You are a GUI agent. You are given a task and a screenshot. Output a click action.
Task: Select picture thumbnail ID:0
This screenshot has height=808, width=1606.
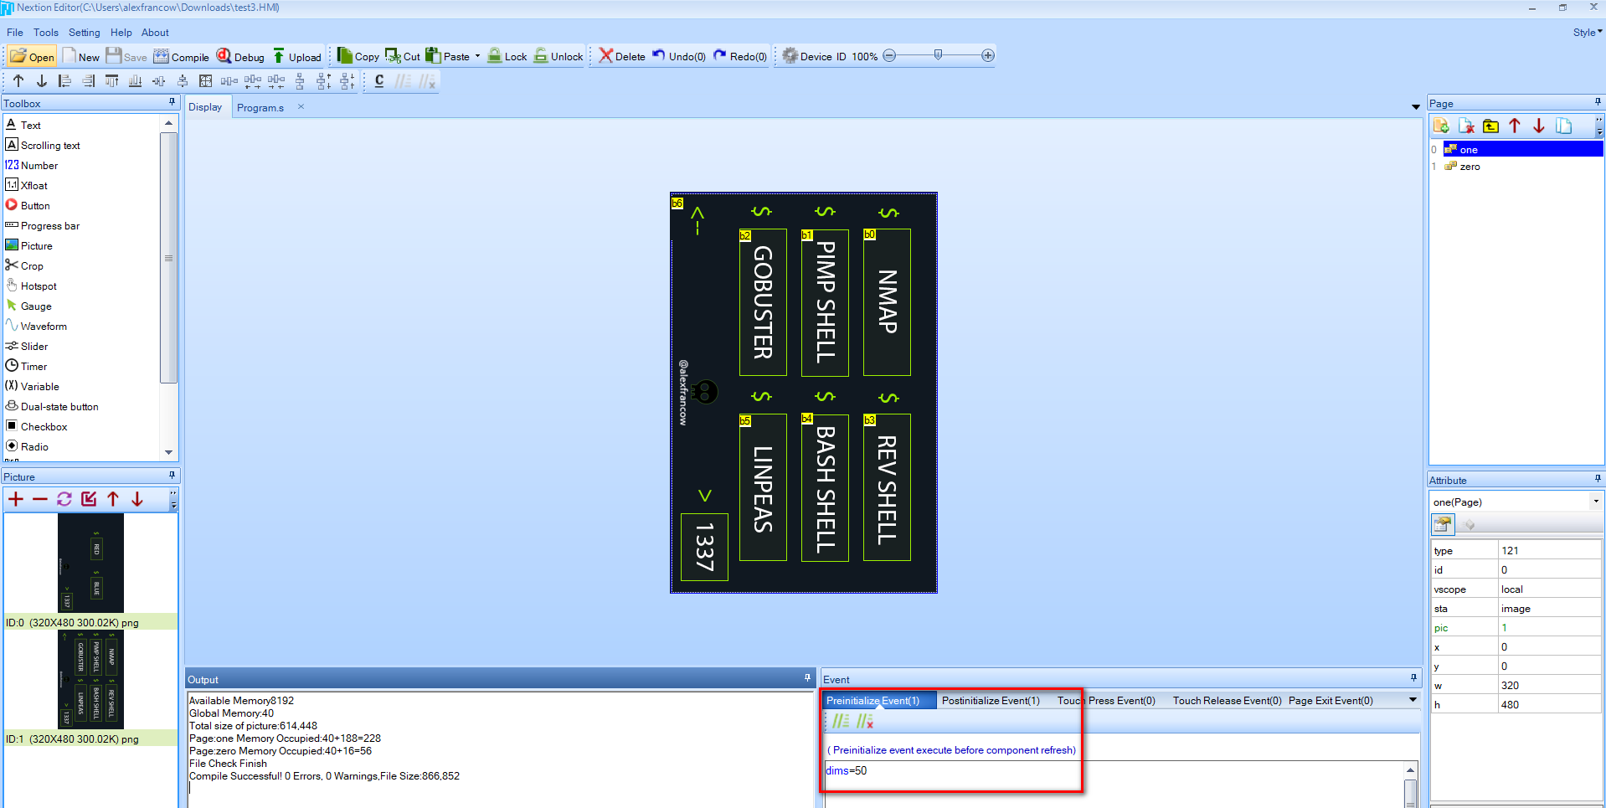90,563
